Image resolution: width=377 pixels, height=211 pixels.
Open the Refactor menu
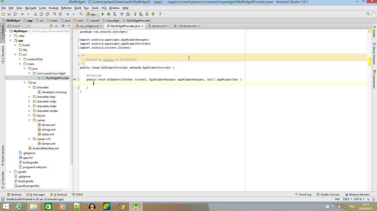(66, 8)
